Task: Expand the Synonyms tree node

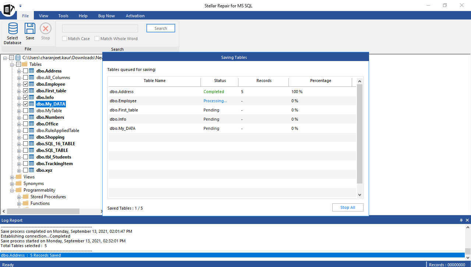Action: pyautogui.click(x=12, y=184)
